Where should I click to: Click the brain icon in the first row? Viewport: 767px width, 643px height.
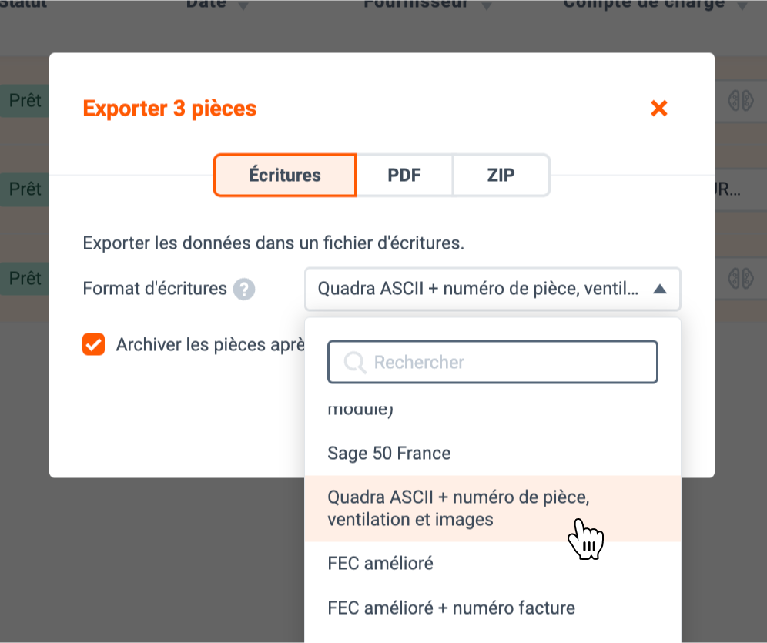pyautogui.click(x=740, y=101)
